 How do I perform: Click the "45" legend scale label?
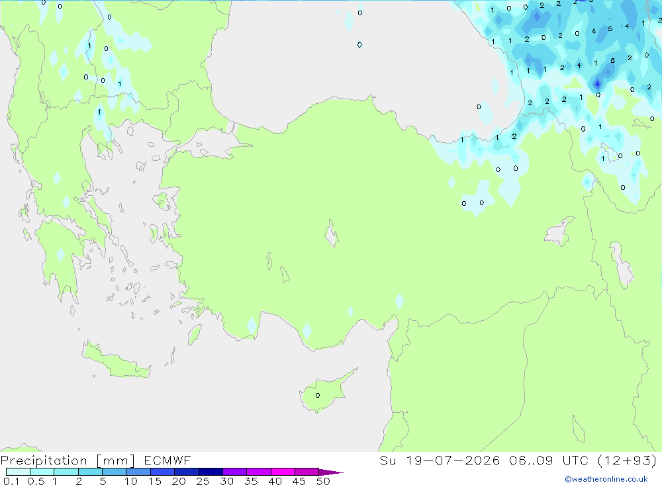pos(299,481)
